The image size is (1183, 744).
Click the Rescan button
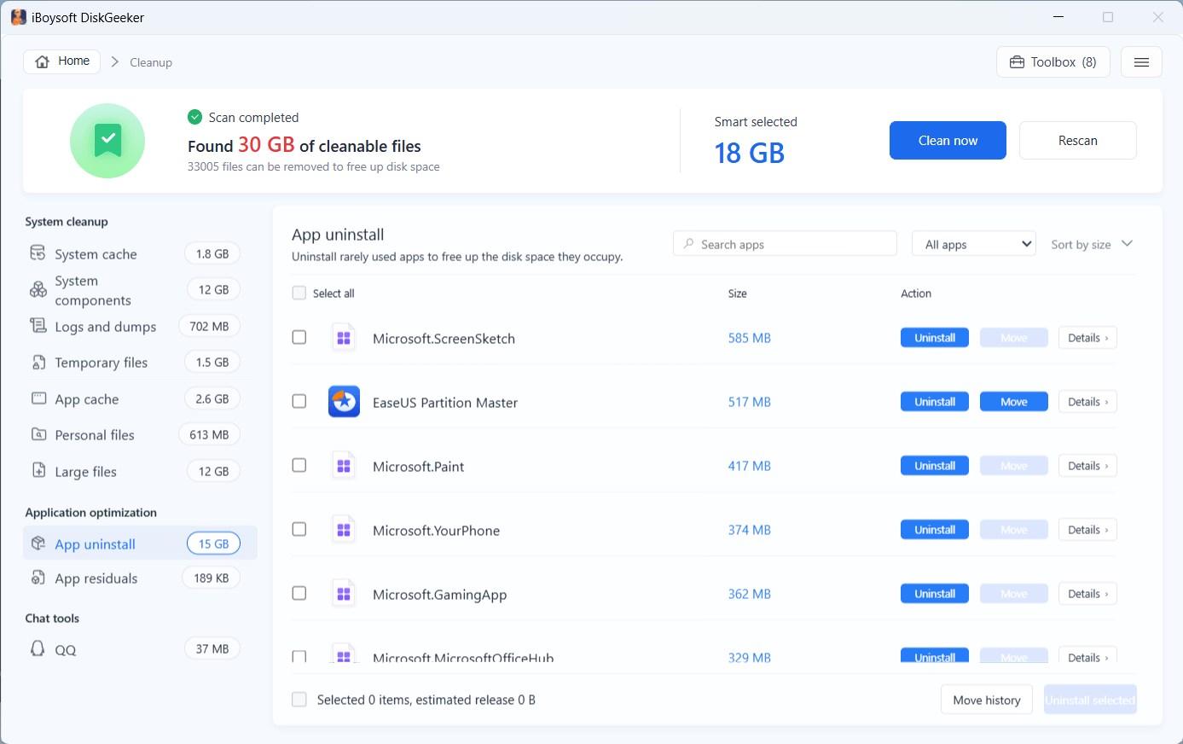coord(1078,141)
